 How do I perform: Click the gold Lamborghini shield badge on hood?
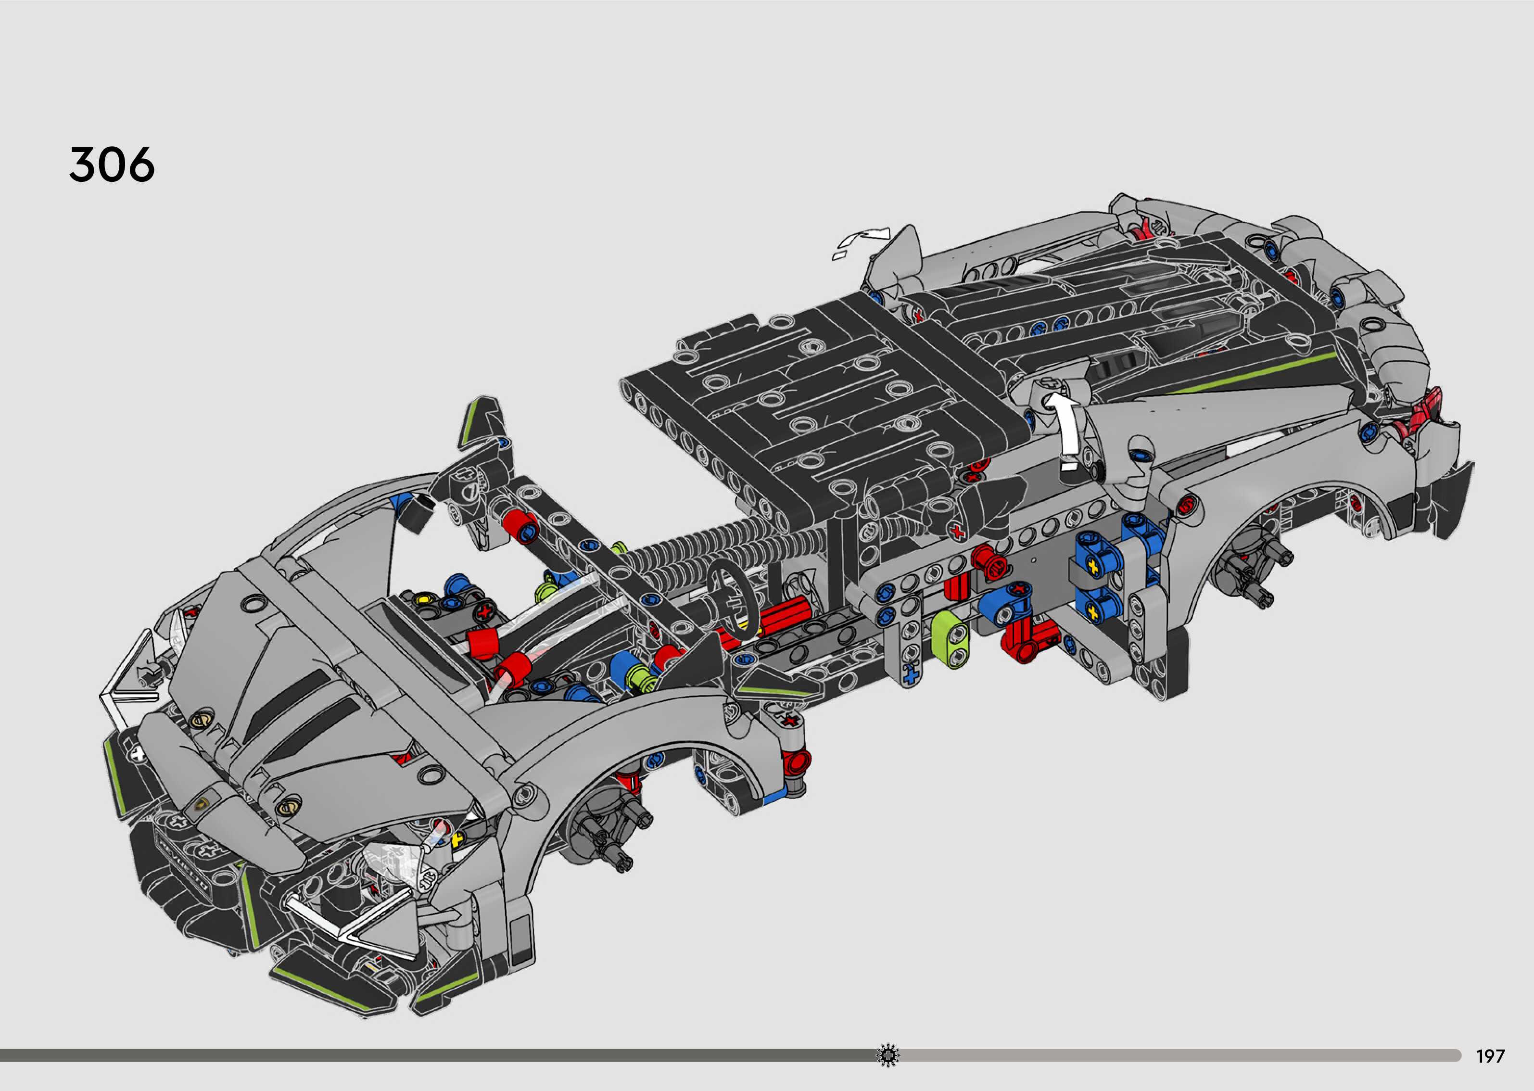tap(202, 805)
